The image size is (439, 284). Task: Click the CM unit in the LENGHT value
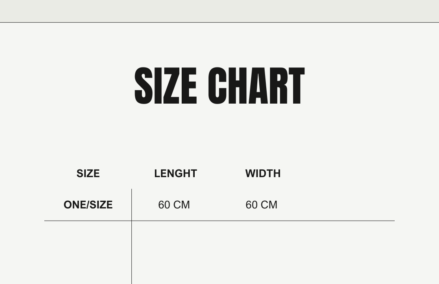pyautogui.click(x=181, y=205)
